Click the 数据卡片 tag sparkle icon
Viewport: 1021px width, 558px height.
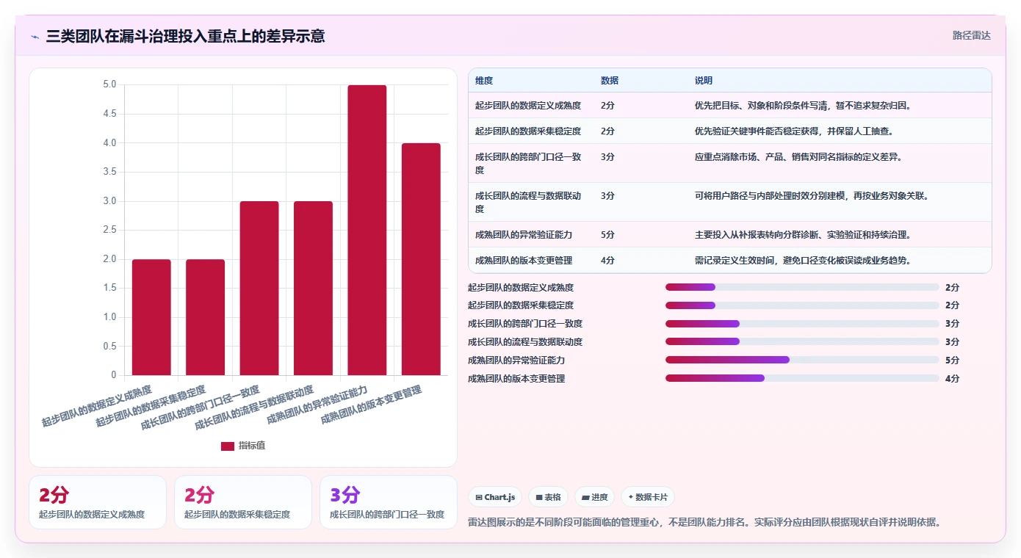tap(631, 497)
